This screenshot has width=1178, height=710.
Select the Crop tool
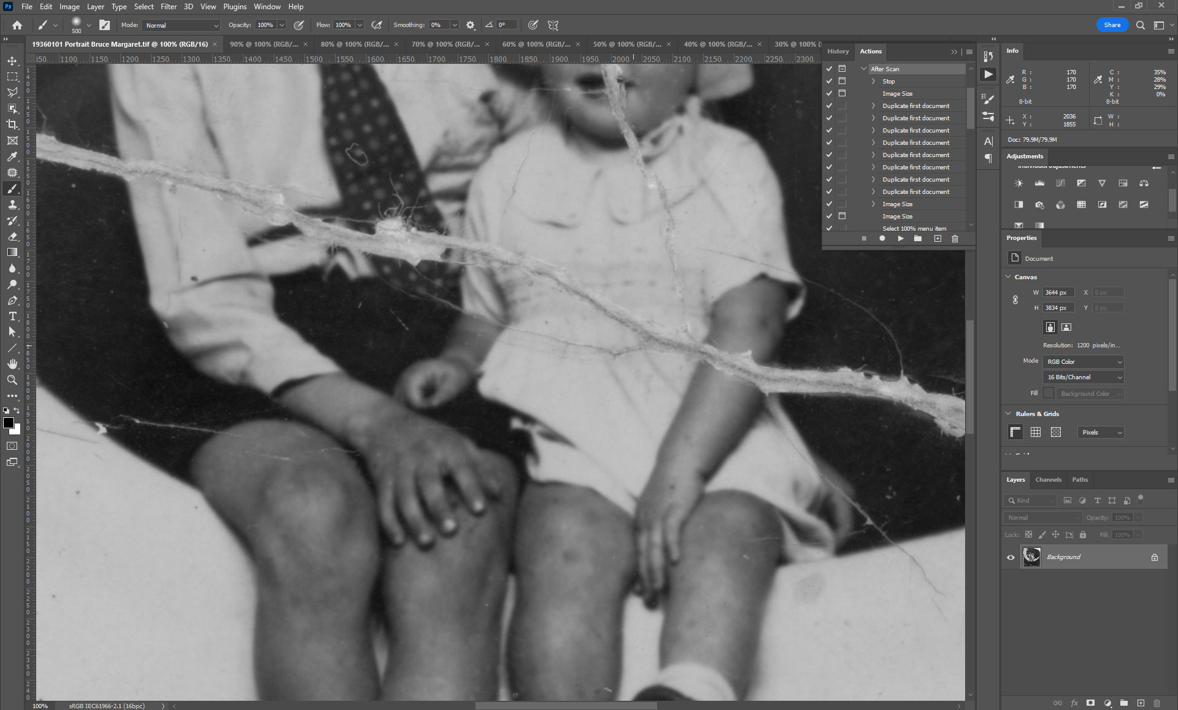tap(12, 125)
